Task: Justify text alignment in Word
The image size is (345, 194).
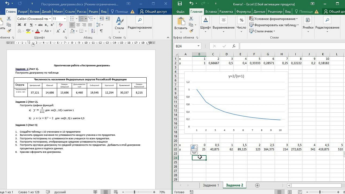Action: click(x=90, y=25)
